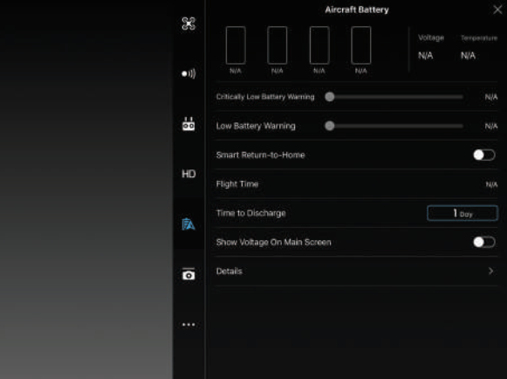Viewport: 507px width, 379px height.
Task: Open gimbal camera settings icon
Action: (188, 274)
